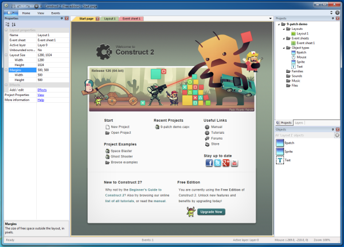The width and height of the screenshot is (344, 247).
Task: Click the Categorized view icon in Properties
Action: tap(7, 24)
